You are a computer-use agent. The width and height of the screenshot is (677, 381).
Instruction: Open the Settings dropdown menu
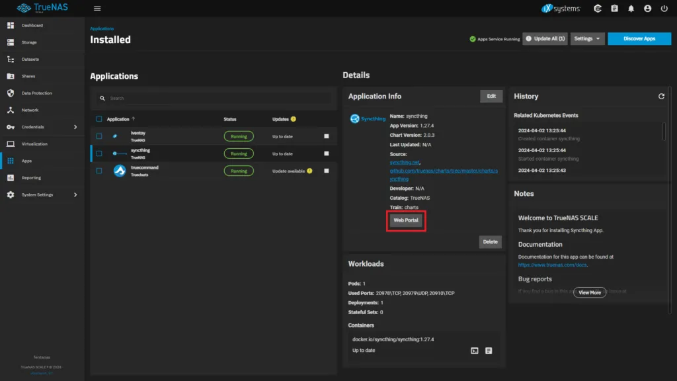[588, 38]
